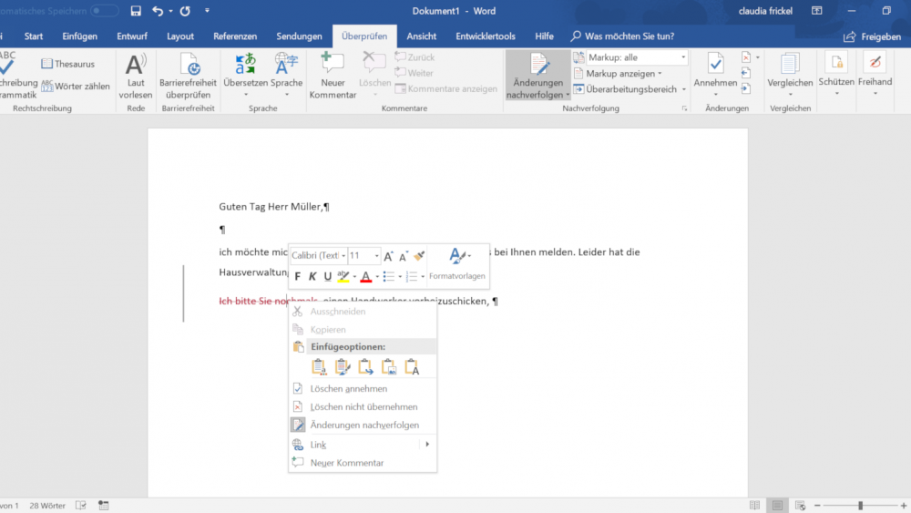Switch to the Referenzen tab
Image resolution: width=911 pixels, height=513 pixels.
[x=235, y=36]
